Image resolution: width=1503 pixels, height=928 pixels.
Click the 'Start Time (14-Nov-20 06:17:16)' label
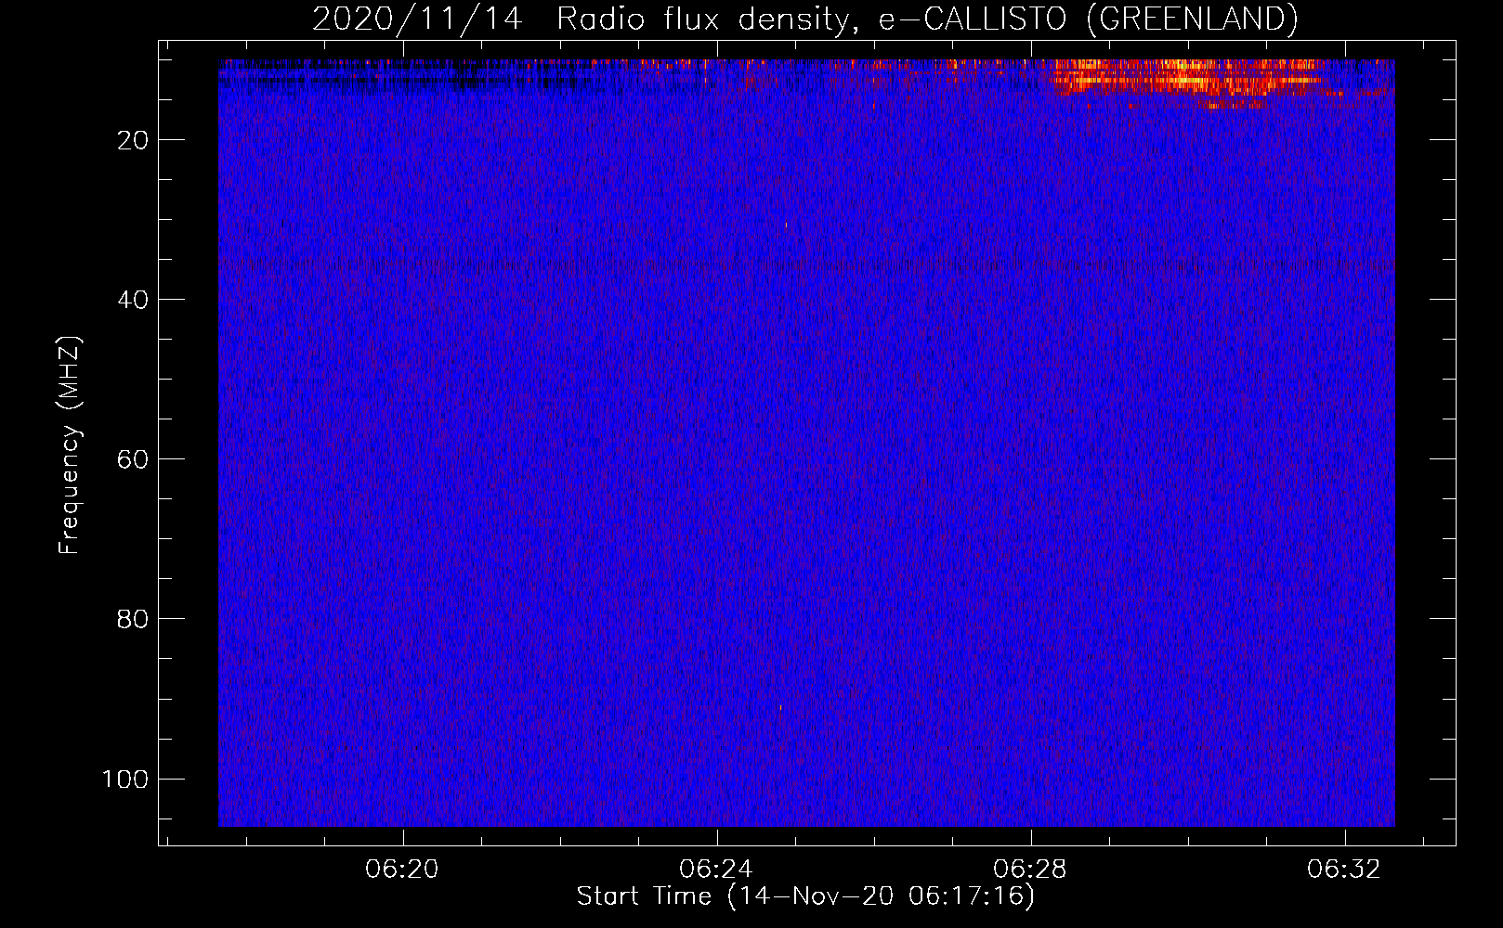point(805,896)
